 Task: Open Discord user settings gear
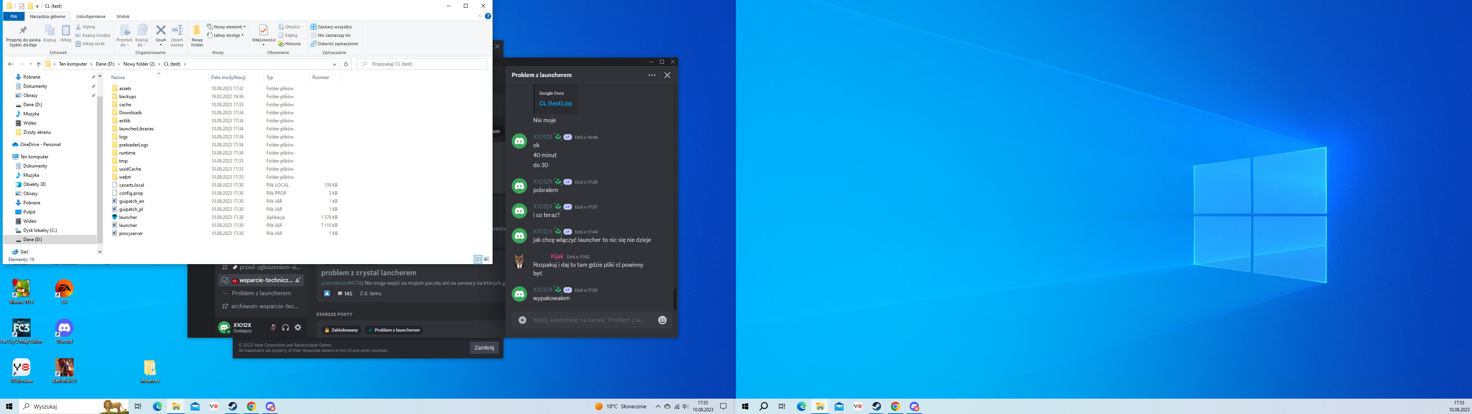tap(298, 328)
